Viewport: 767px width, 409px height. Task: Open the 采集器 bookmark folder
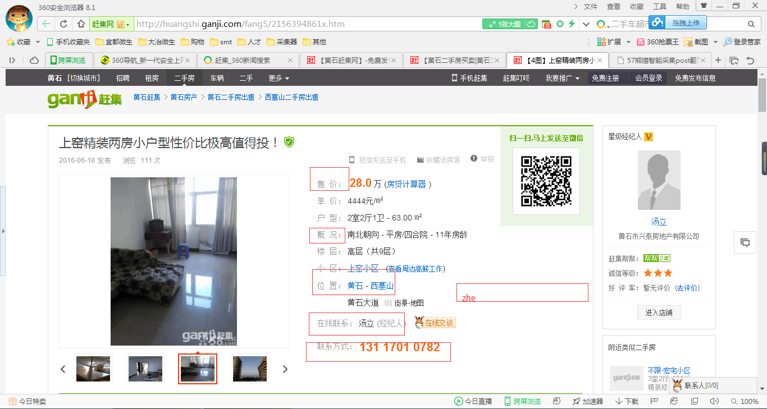[282, 42]
